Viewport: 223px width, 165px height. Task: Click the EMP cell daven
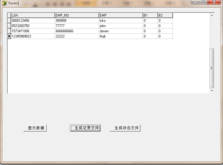[x=121, y=31]
